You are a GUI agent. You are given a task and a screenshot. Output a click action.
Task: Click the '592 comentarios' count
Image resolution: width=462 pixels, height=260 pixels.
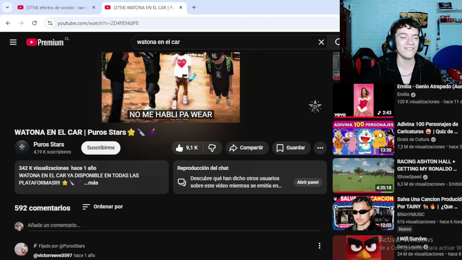42,208
